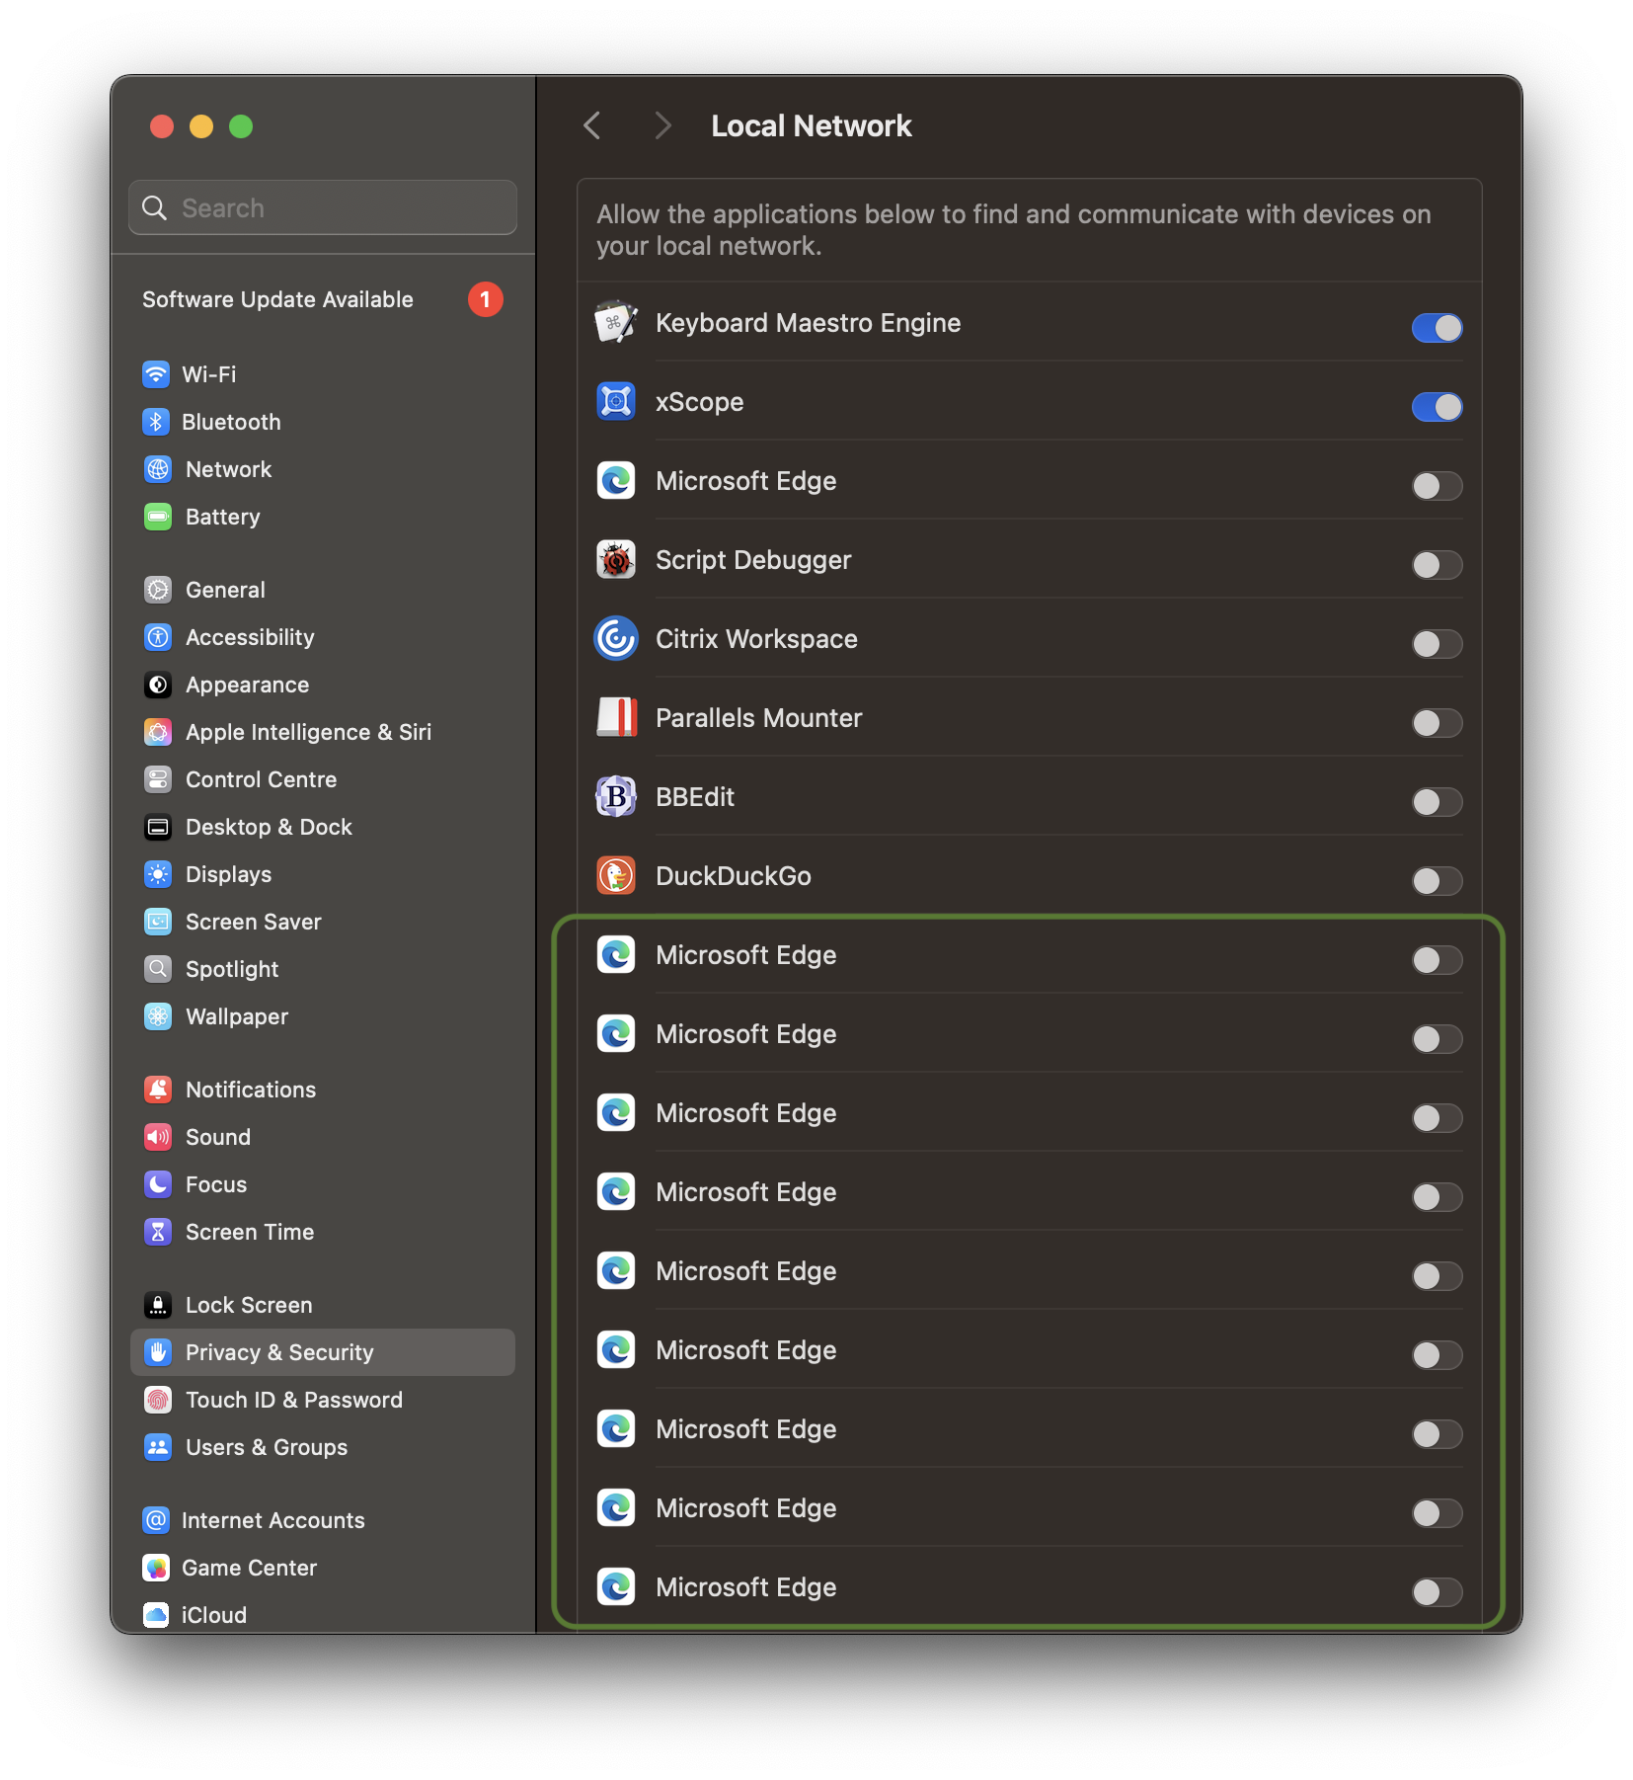Click the "Keyboard Maestro Engine" name label
The image size is (1633, 1780).
point(808,323)
